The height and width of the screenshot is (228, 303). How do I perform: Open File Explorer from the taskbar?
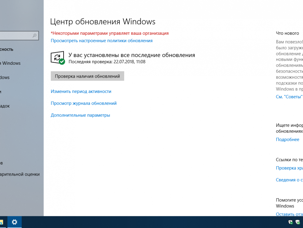(x=1, y=222)
